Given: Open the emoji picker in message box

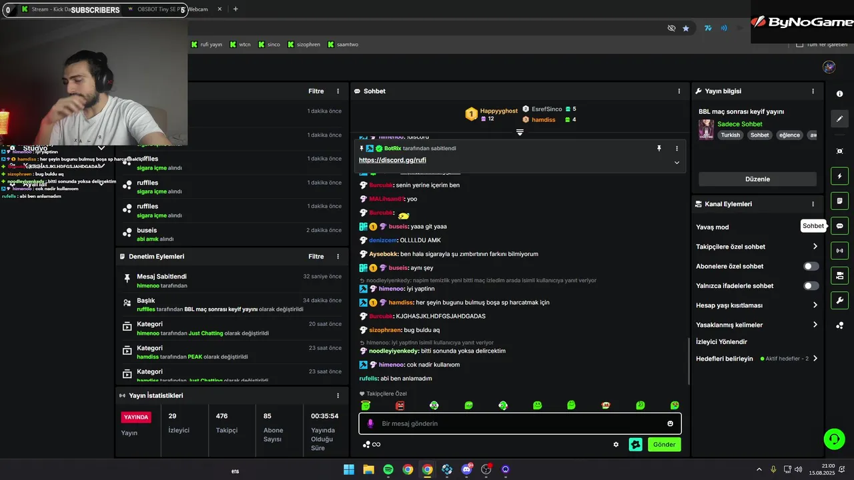Looking at the screenshot, I should click(x=670, y=423).
